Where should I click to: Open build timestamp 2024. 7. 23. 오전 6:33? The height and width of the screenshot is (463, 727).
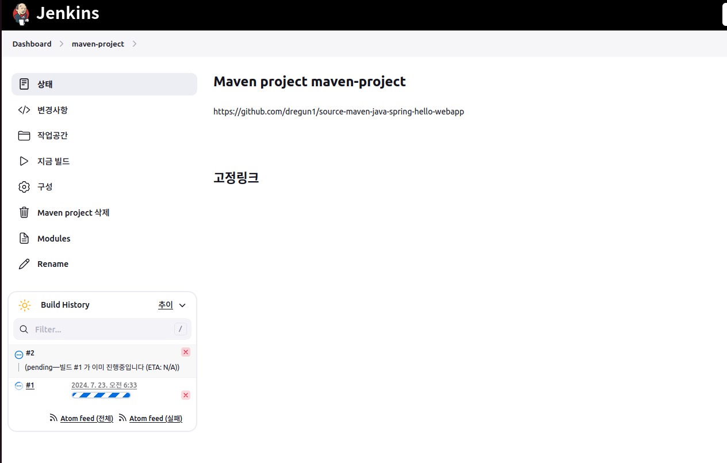click(x=104, y=385)
